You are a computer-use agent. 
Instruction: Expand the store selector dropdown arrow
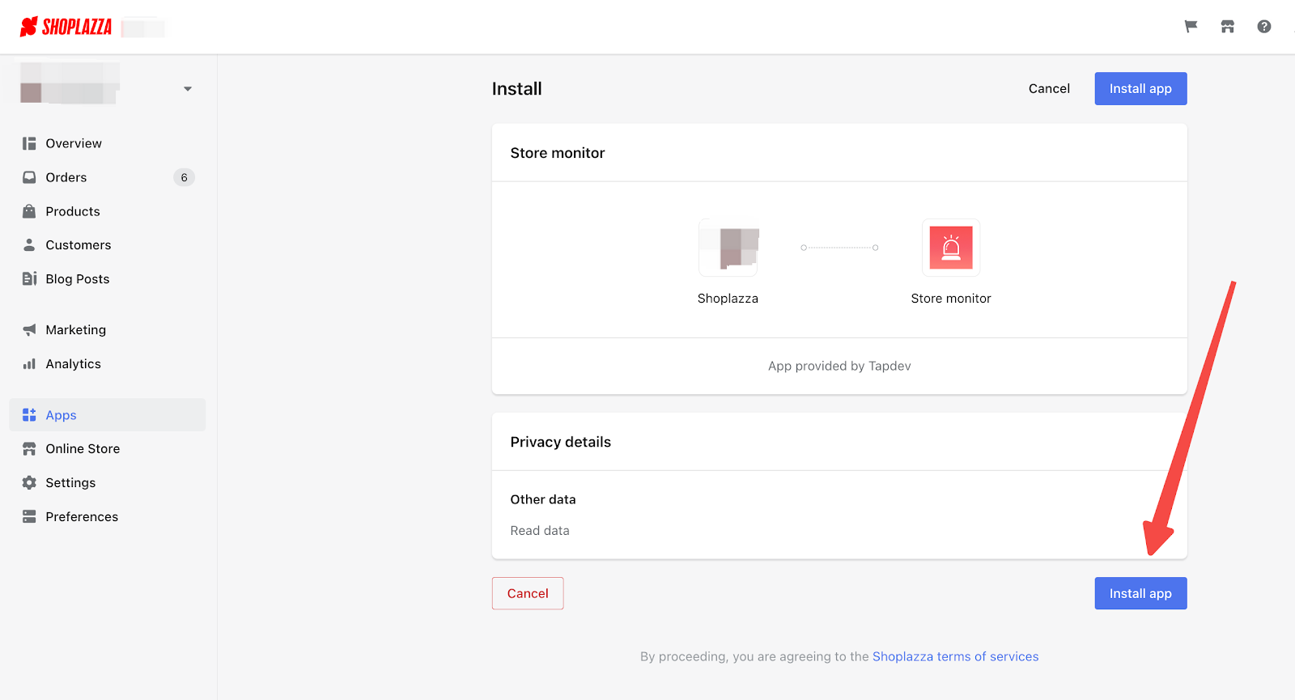click(x=188, y=89)
